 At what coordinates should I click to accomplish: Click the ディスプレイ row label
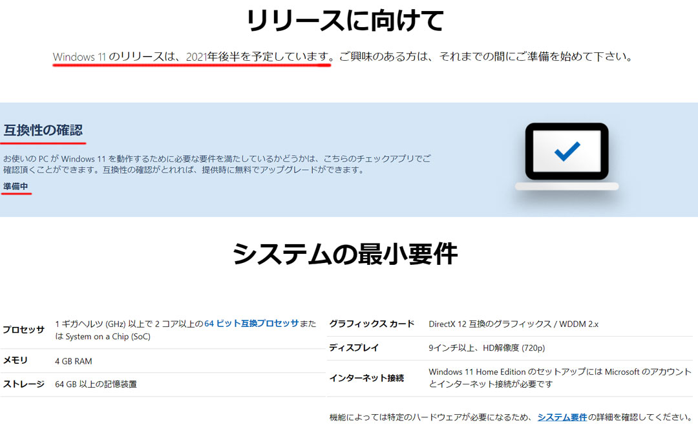(x=354, y=348)
